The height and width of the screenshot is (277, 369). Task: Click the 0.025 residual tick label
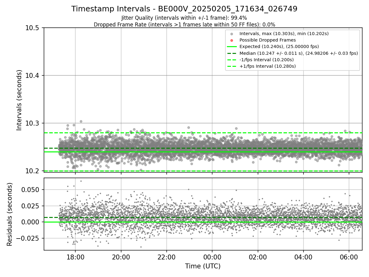click(x=31, y=206)
